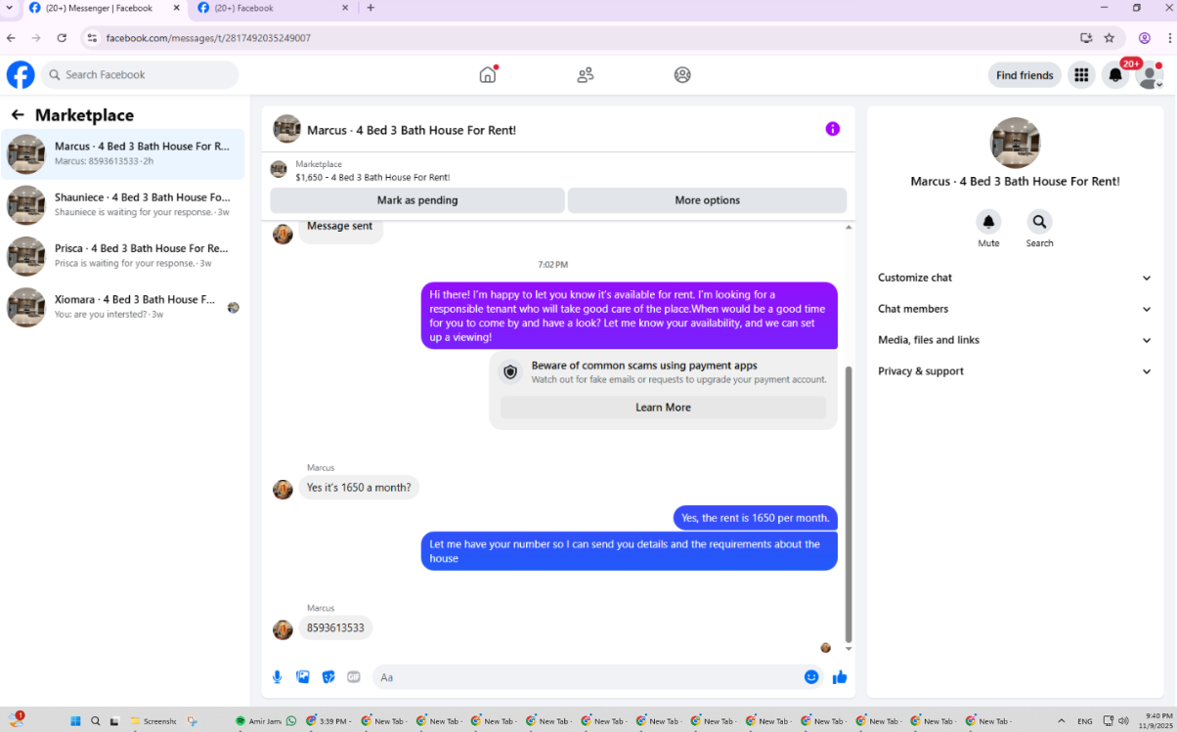Expand Privacy & support section
Screen dimensions: 1177x732
click(x=1015, y=371)
